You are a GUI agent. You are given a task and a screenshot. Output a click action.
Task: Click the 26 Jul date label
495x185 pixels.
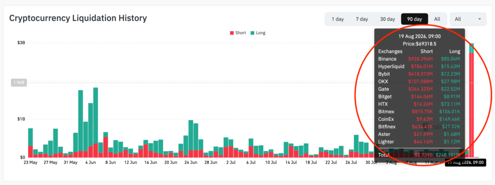click(351, 163)
